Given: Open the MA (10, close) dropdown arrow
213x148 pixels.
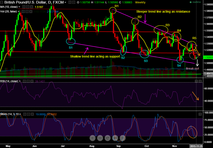Looking at the screenshot, I should [x=19, y=7].
